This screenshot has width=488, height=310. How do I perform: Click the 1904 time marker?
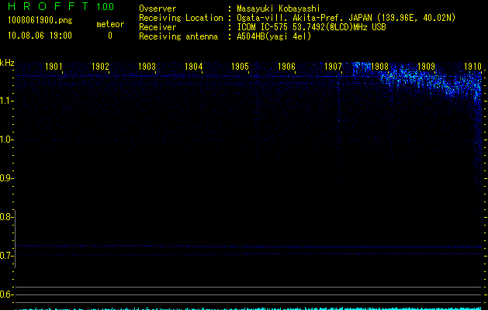(194, 66)
